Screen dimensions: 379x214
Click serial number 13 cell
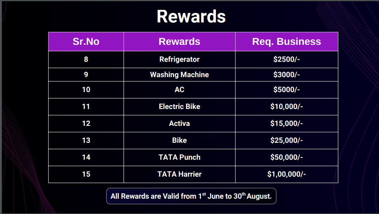click(x=86, y=140)
